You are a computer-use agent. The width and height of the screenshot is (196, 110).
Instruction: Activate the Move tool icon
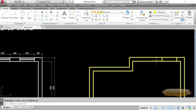click(42, 12)
